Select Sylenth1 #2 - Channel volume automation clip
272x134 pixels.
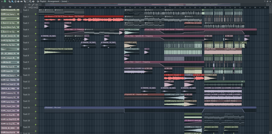point(144,97)
